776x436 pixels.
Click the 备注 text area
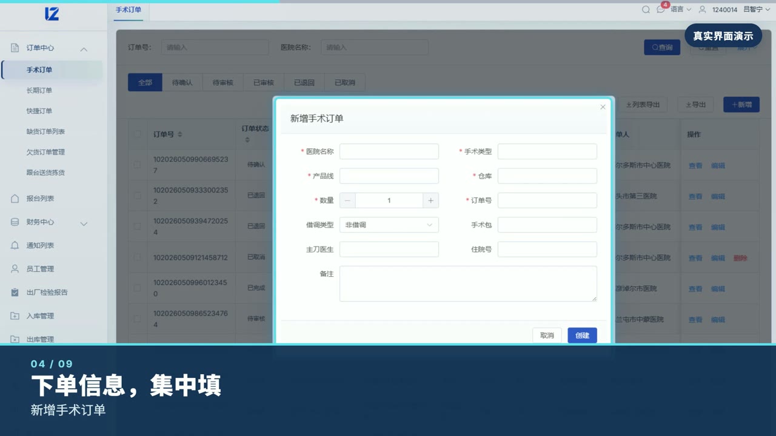[x=468, y=283]
